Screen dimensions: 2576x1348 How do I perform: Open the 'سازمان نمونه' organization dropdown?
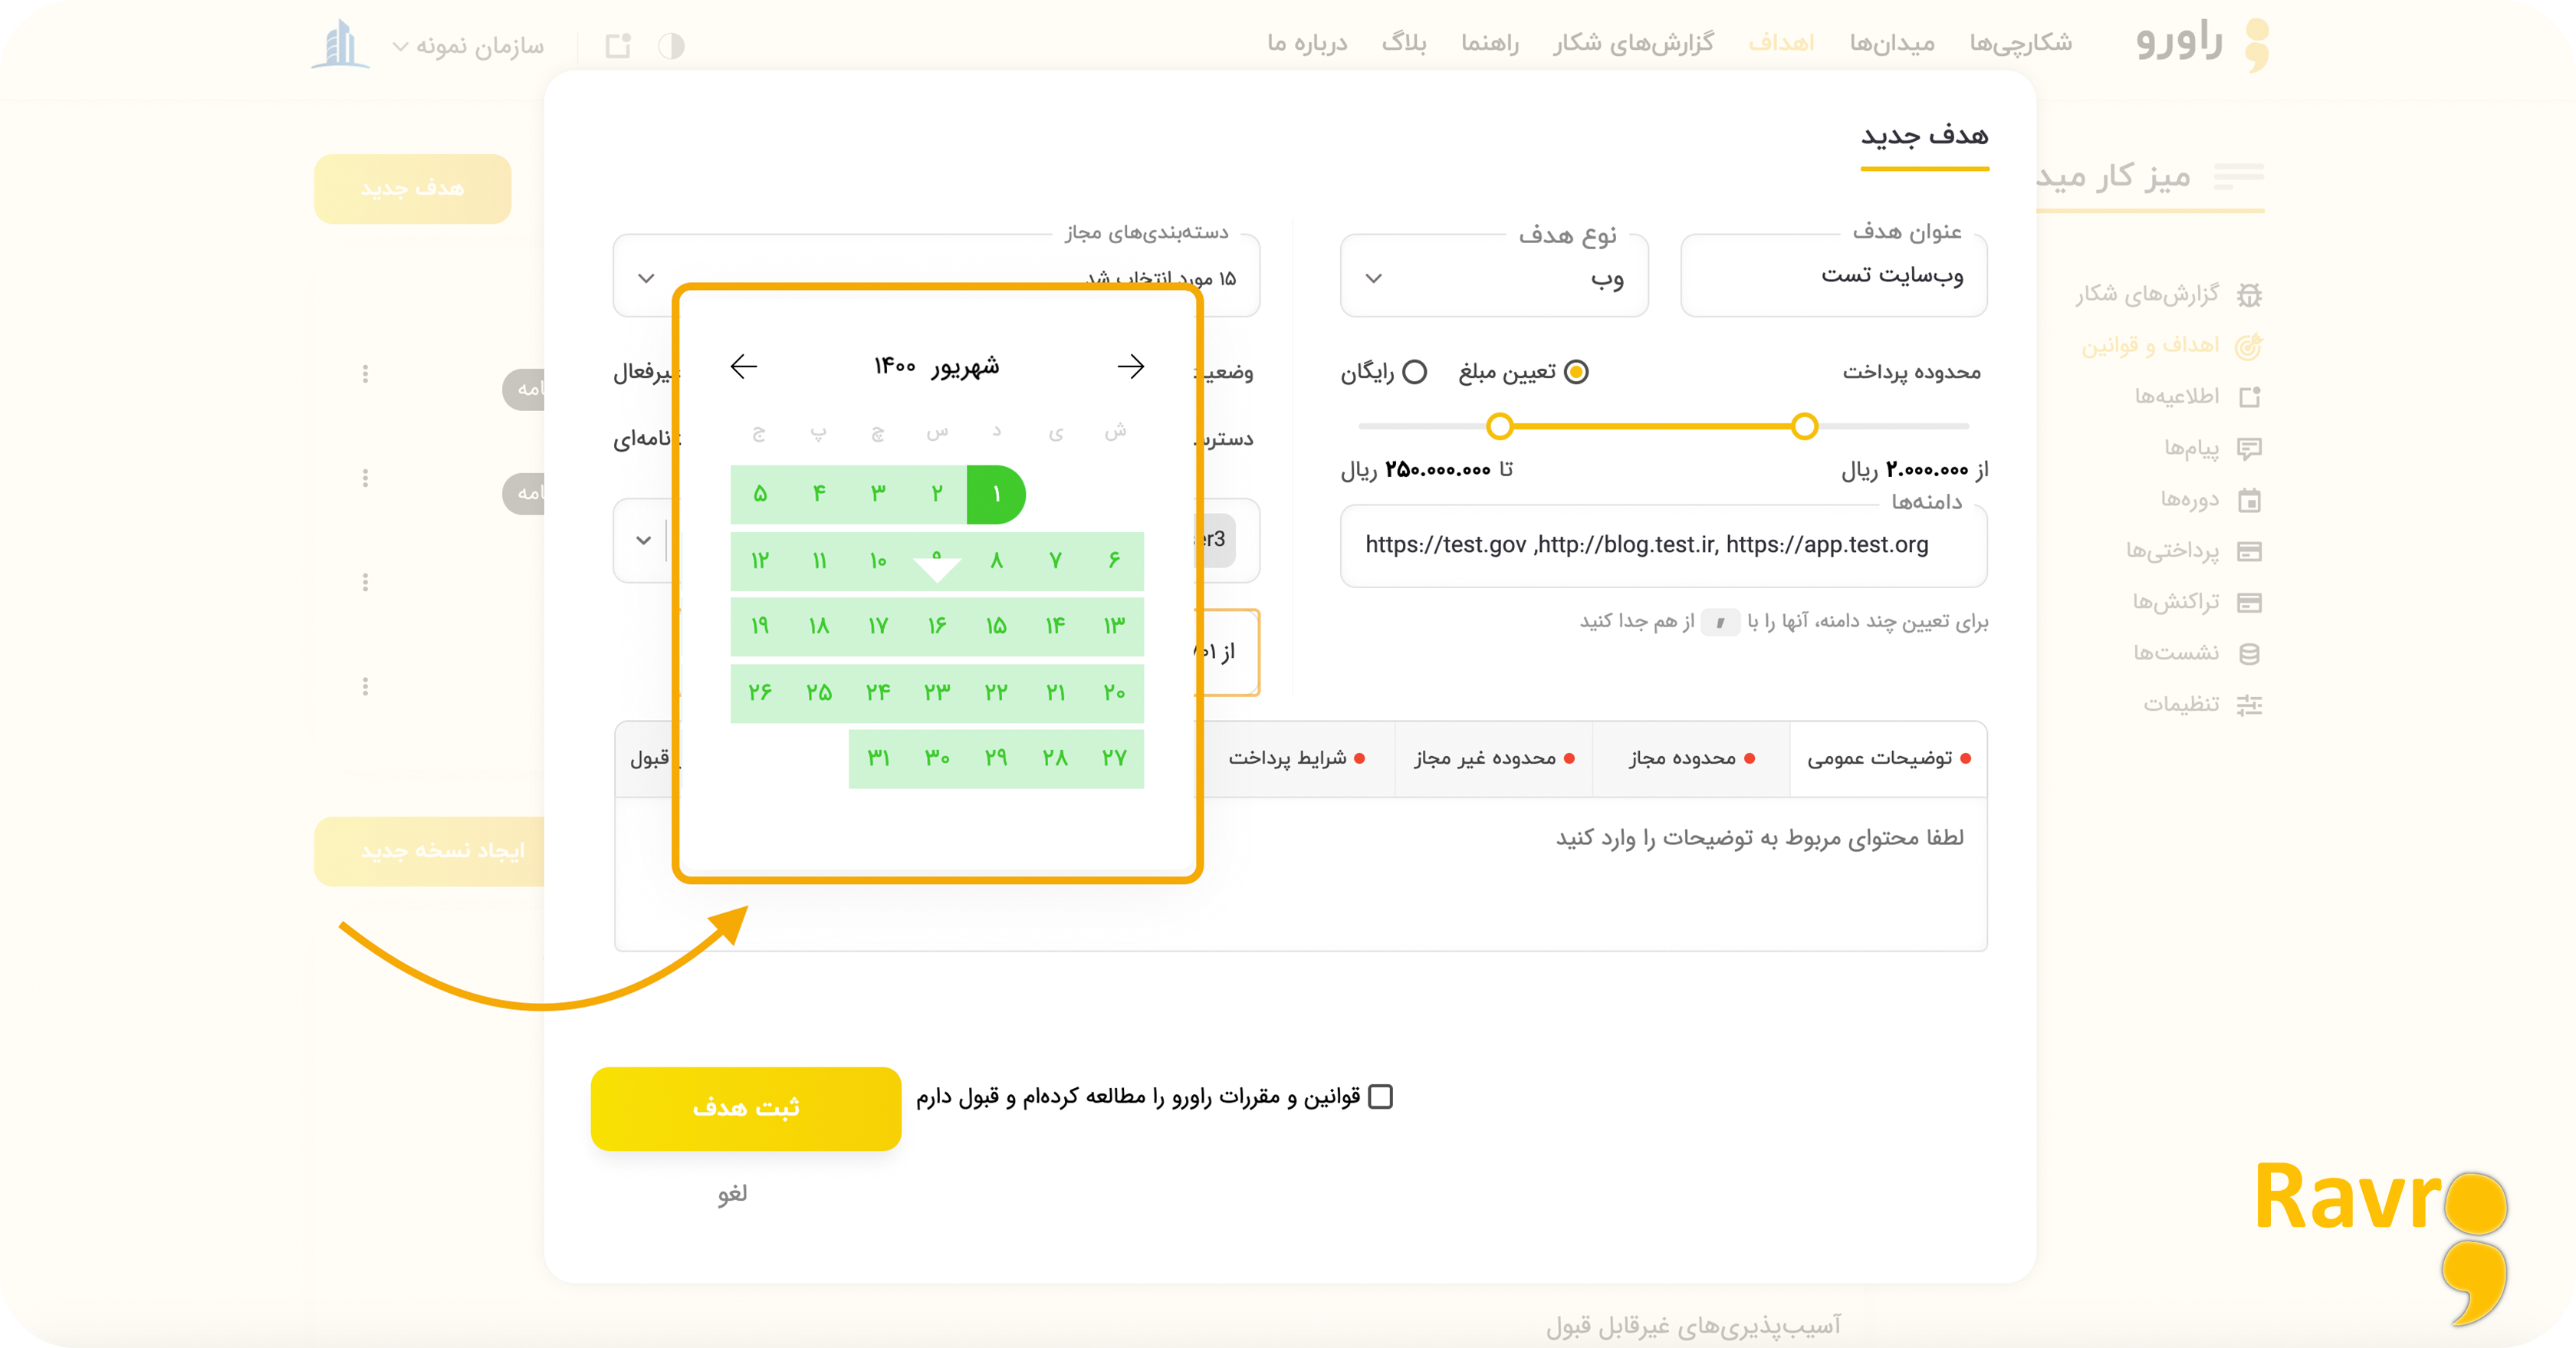(468, 46)
